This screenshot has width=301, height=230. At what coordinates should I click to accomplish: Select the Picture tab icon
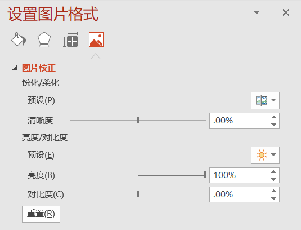click(96, 39)
